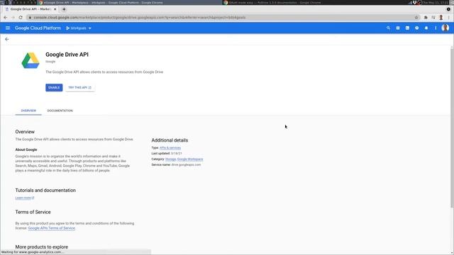Open the three-dot settings menu in blue header
This screenshot has height=255, width=454.
point(436,28)
